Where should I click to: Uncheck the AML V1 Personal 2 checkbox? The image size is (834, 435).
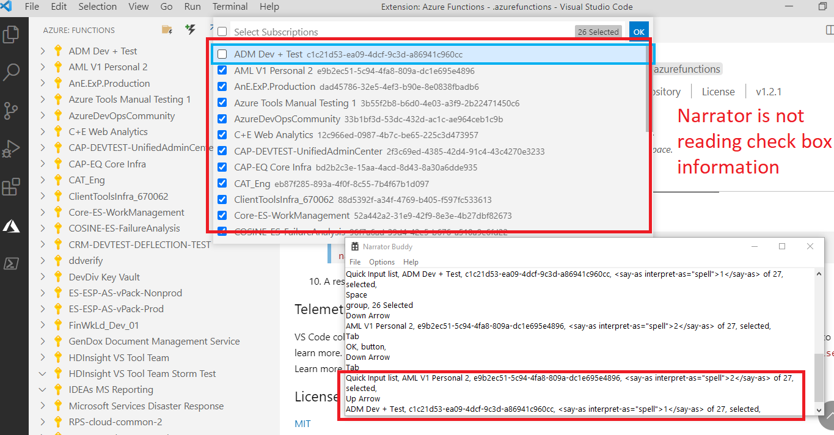[222, 70]
